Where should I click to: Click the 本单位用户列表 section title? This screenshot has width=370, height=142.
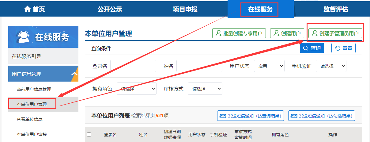(111, 116)
